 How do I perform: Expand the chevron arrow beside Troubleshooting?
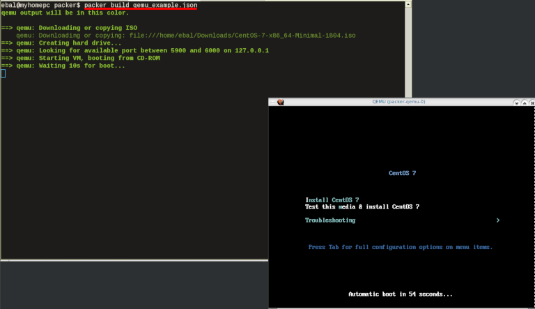[497, 220]
